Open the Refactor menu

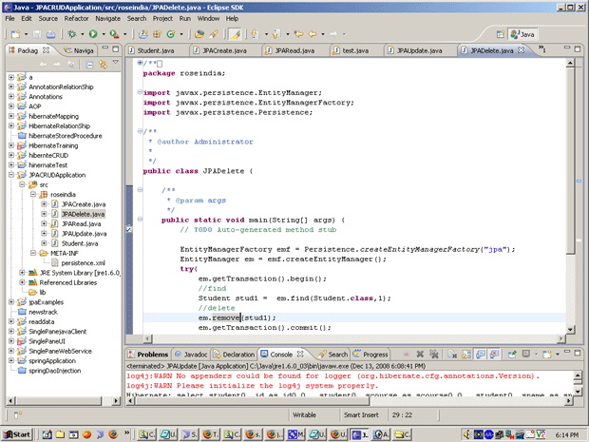point(74,18)
